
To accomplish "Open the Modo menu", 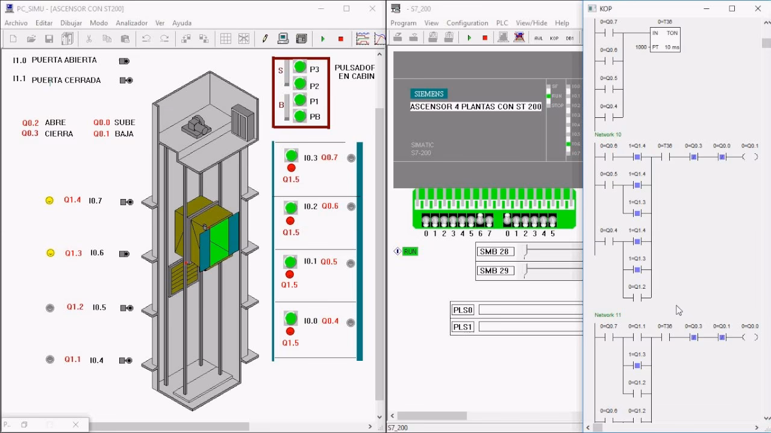I will [99, 23].
